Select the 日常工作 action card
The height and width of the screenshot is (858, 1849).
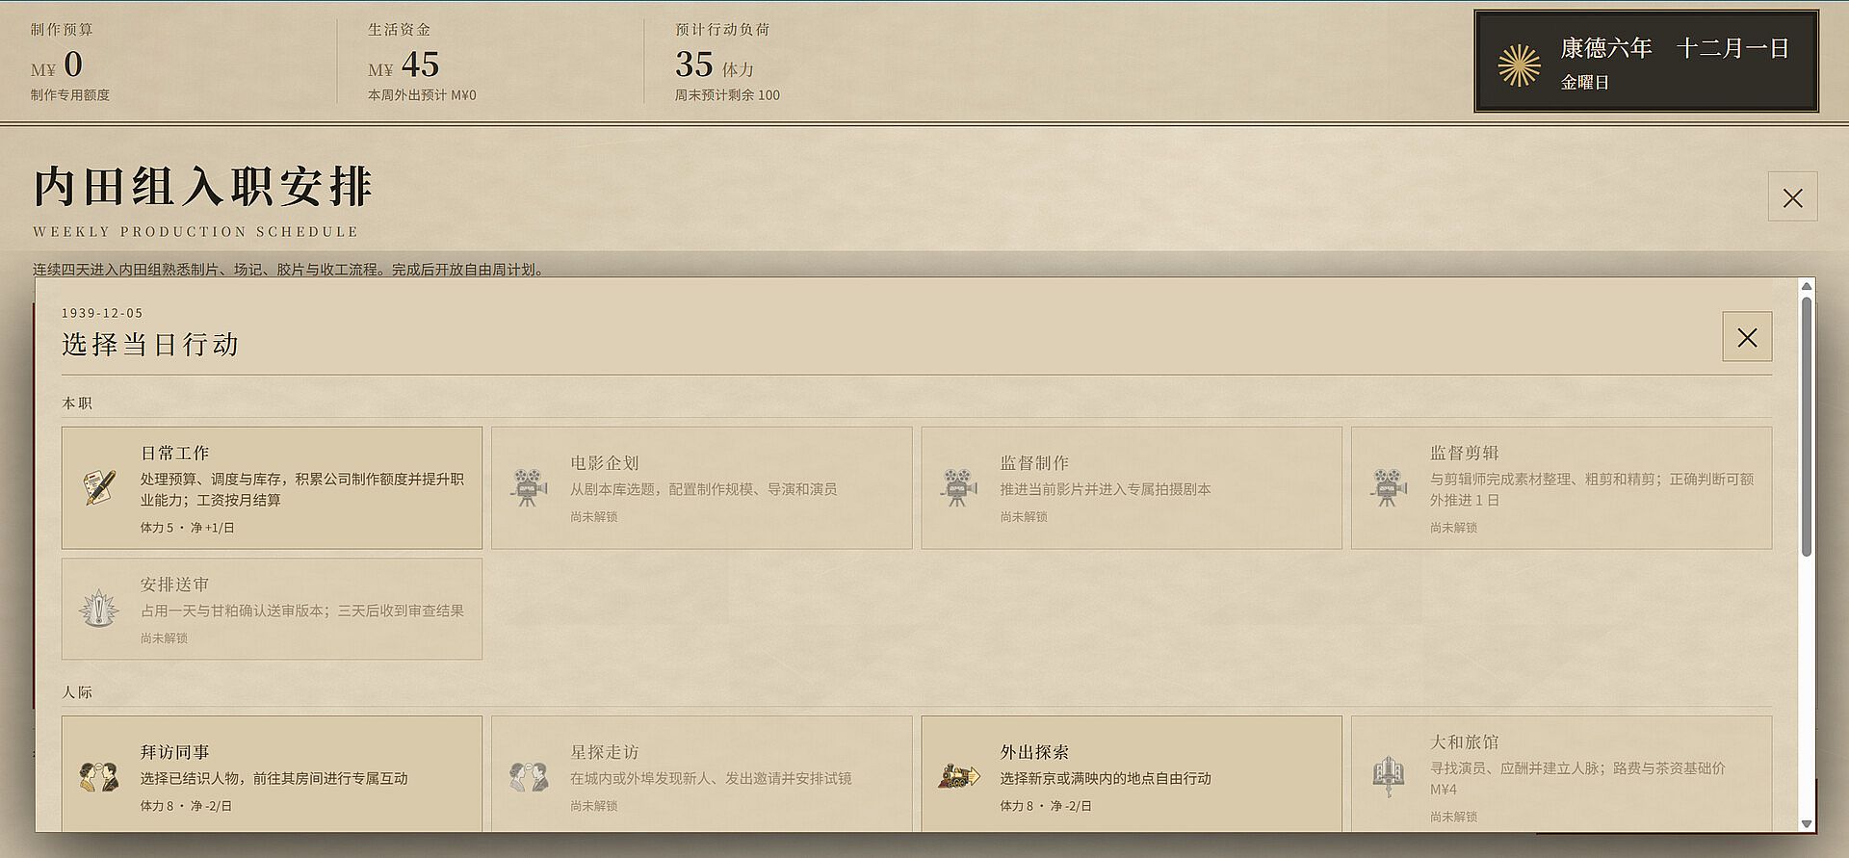point(272,488)
